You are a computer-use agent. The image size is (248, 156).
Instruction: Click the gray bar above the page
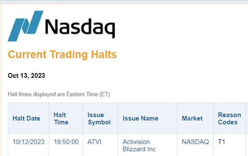tap(124, 2)
